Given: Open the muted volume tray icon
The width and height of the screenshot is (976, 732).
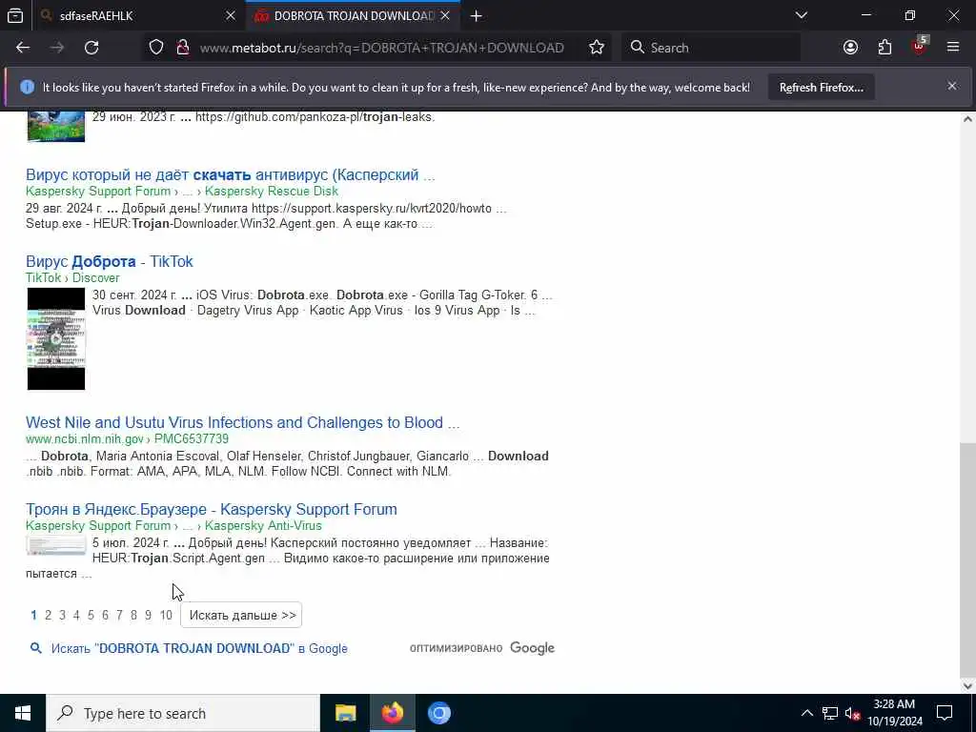Looking at the screenshot, I should click(x=852, y=713).
